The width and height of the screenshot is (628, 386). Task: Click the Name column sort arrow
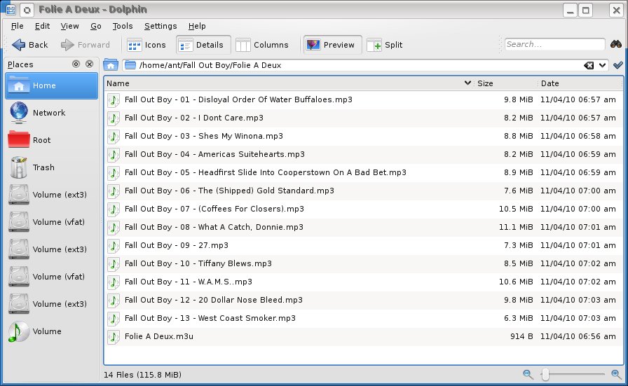pyautogui.click(x=467, y=83)
